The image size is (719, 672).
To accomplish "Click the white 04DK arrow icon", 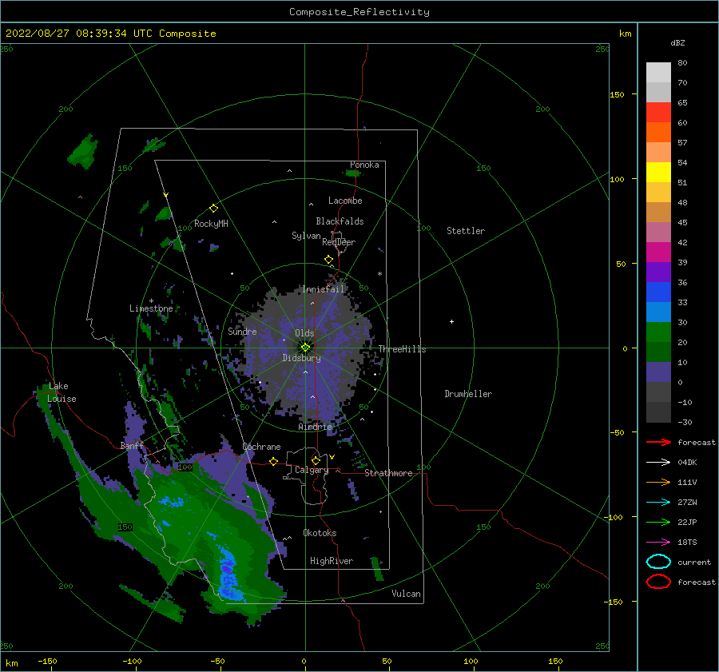I will [658, 462].
